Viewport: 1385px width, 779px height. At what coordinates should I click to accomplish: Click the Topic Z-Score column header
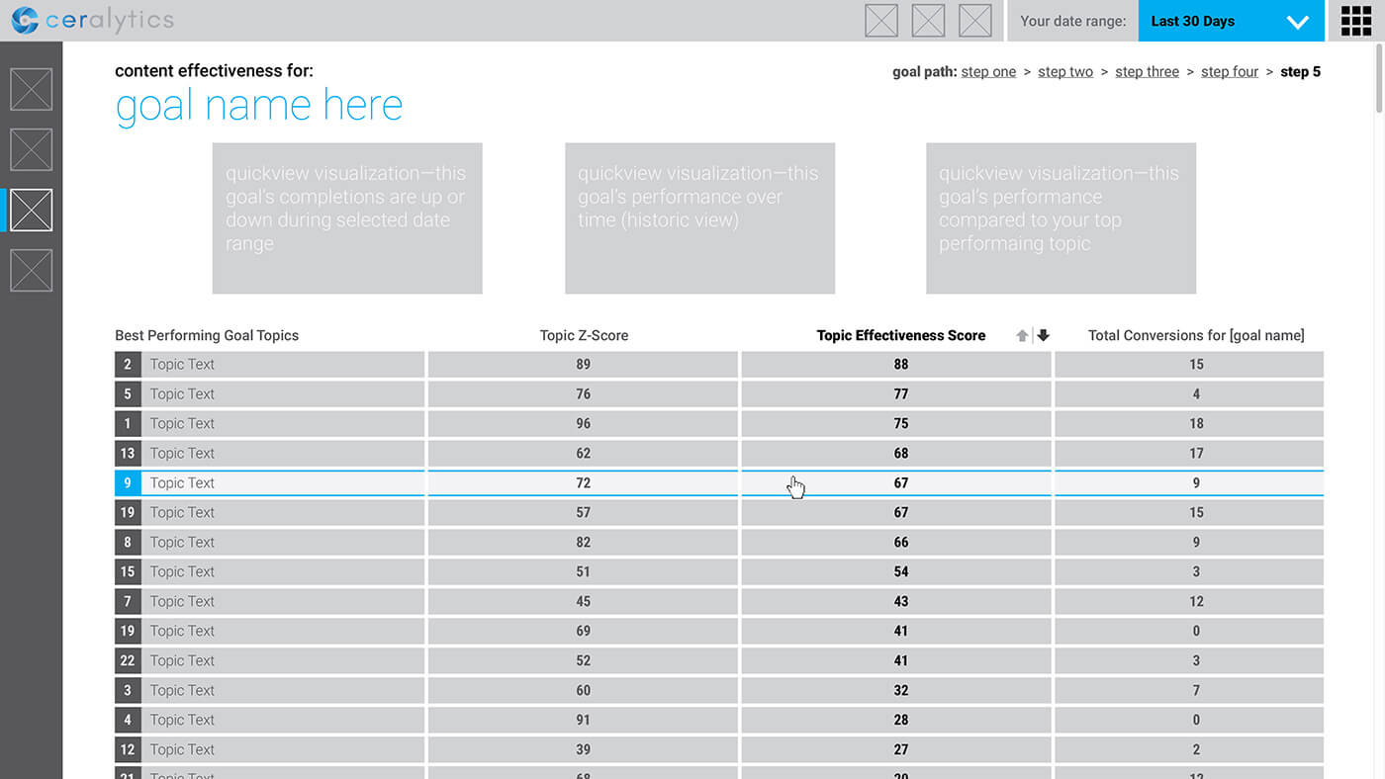point(584,336)
